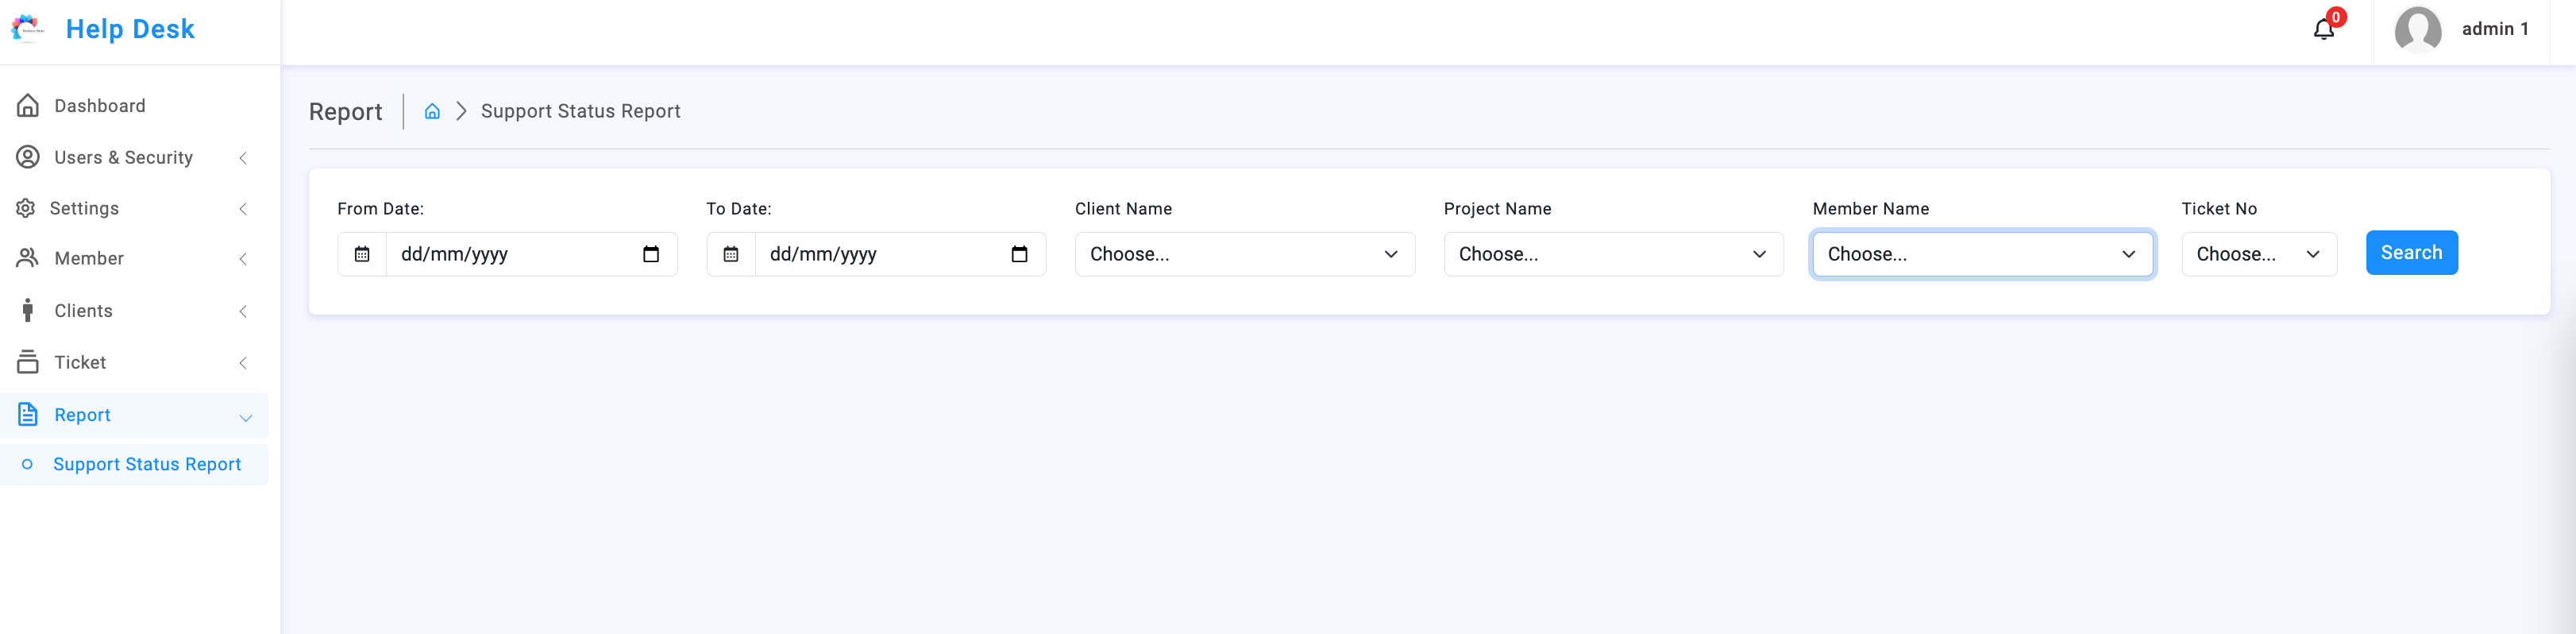2576x634 pixels.
Task: Click the Help Desk logo icon
Action: coord(28,29)
